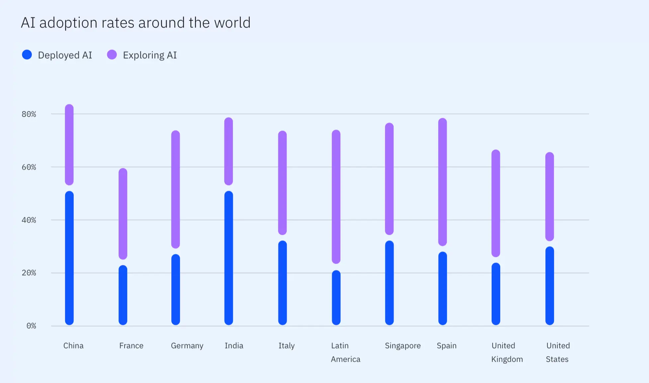Click United Kingdom's blue Deployed bar

[x=496, y=294]
